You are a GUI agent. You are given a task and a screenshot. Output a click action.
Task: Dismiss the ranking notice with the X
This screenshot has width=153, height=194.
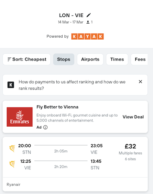point(140,82)
